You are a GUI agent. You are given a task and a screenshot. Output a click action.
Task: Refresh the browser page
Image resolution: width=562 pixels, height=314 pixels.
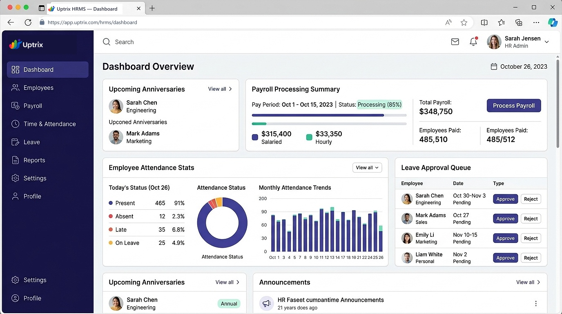tap(28, 22)
